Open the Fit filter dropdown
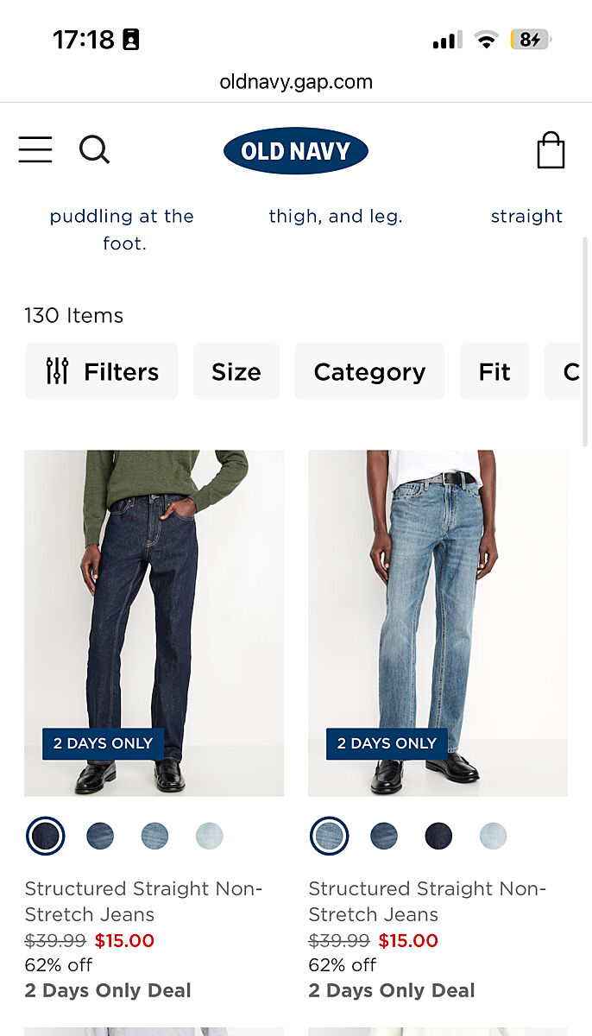Image resolution: width=592 pixels, height=1036 pixels. click(x=494, y=371)
